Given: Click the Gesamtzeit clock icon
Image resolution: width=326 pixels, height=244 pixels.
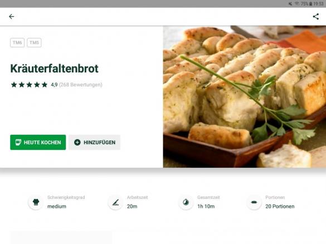Looking at the screenshot, I should pos(186,202).
